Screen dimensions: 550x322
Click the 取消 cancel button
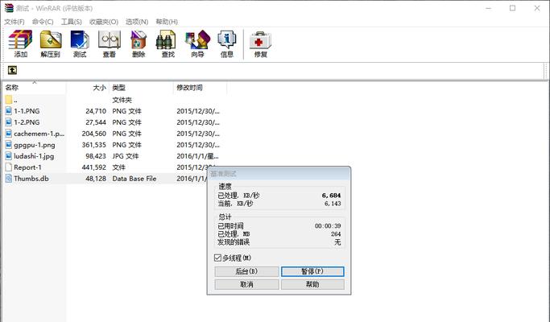coord(246,284)
